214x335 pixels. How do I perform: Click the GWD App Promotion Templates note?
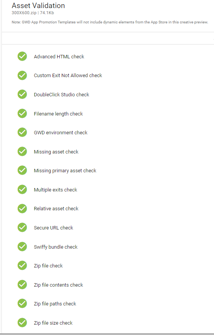click(110, 22)
